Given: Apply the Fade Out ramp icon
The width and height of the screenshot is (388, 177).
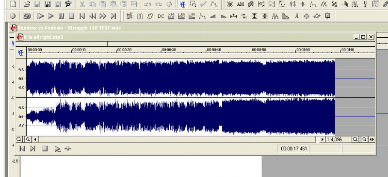Looking at the screenshot, I should point(223,16).
